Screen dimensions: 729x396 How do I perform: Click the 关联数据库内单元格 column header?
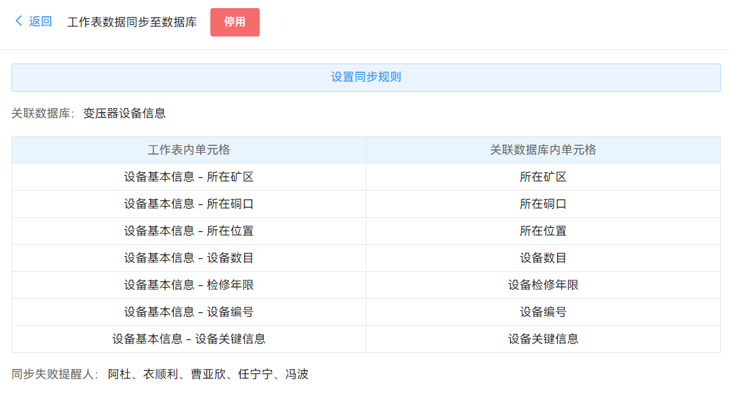[543, 150]
